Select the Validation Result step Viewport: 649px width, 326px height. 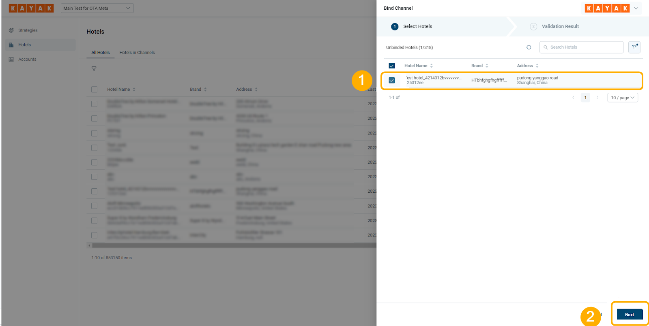pos(554,26)
